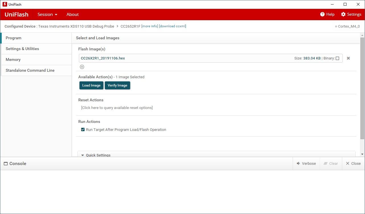Query available reset options link
The image size is (365, 214).
117,108
